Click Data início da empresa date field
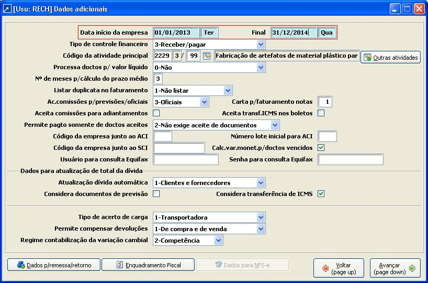Screen dimensions: 428x283 (x=176, y=32)
